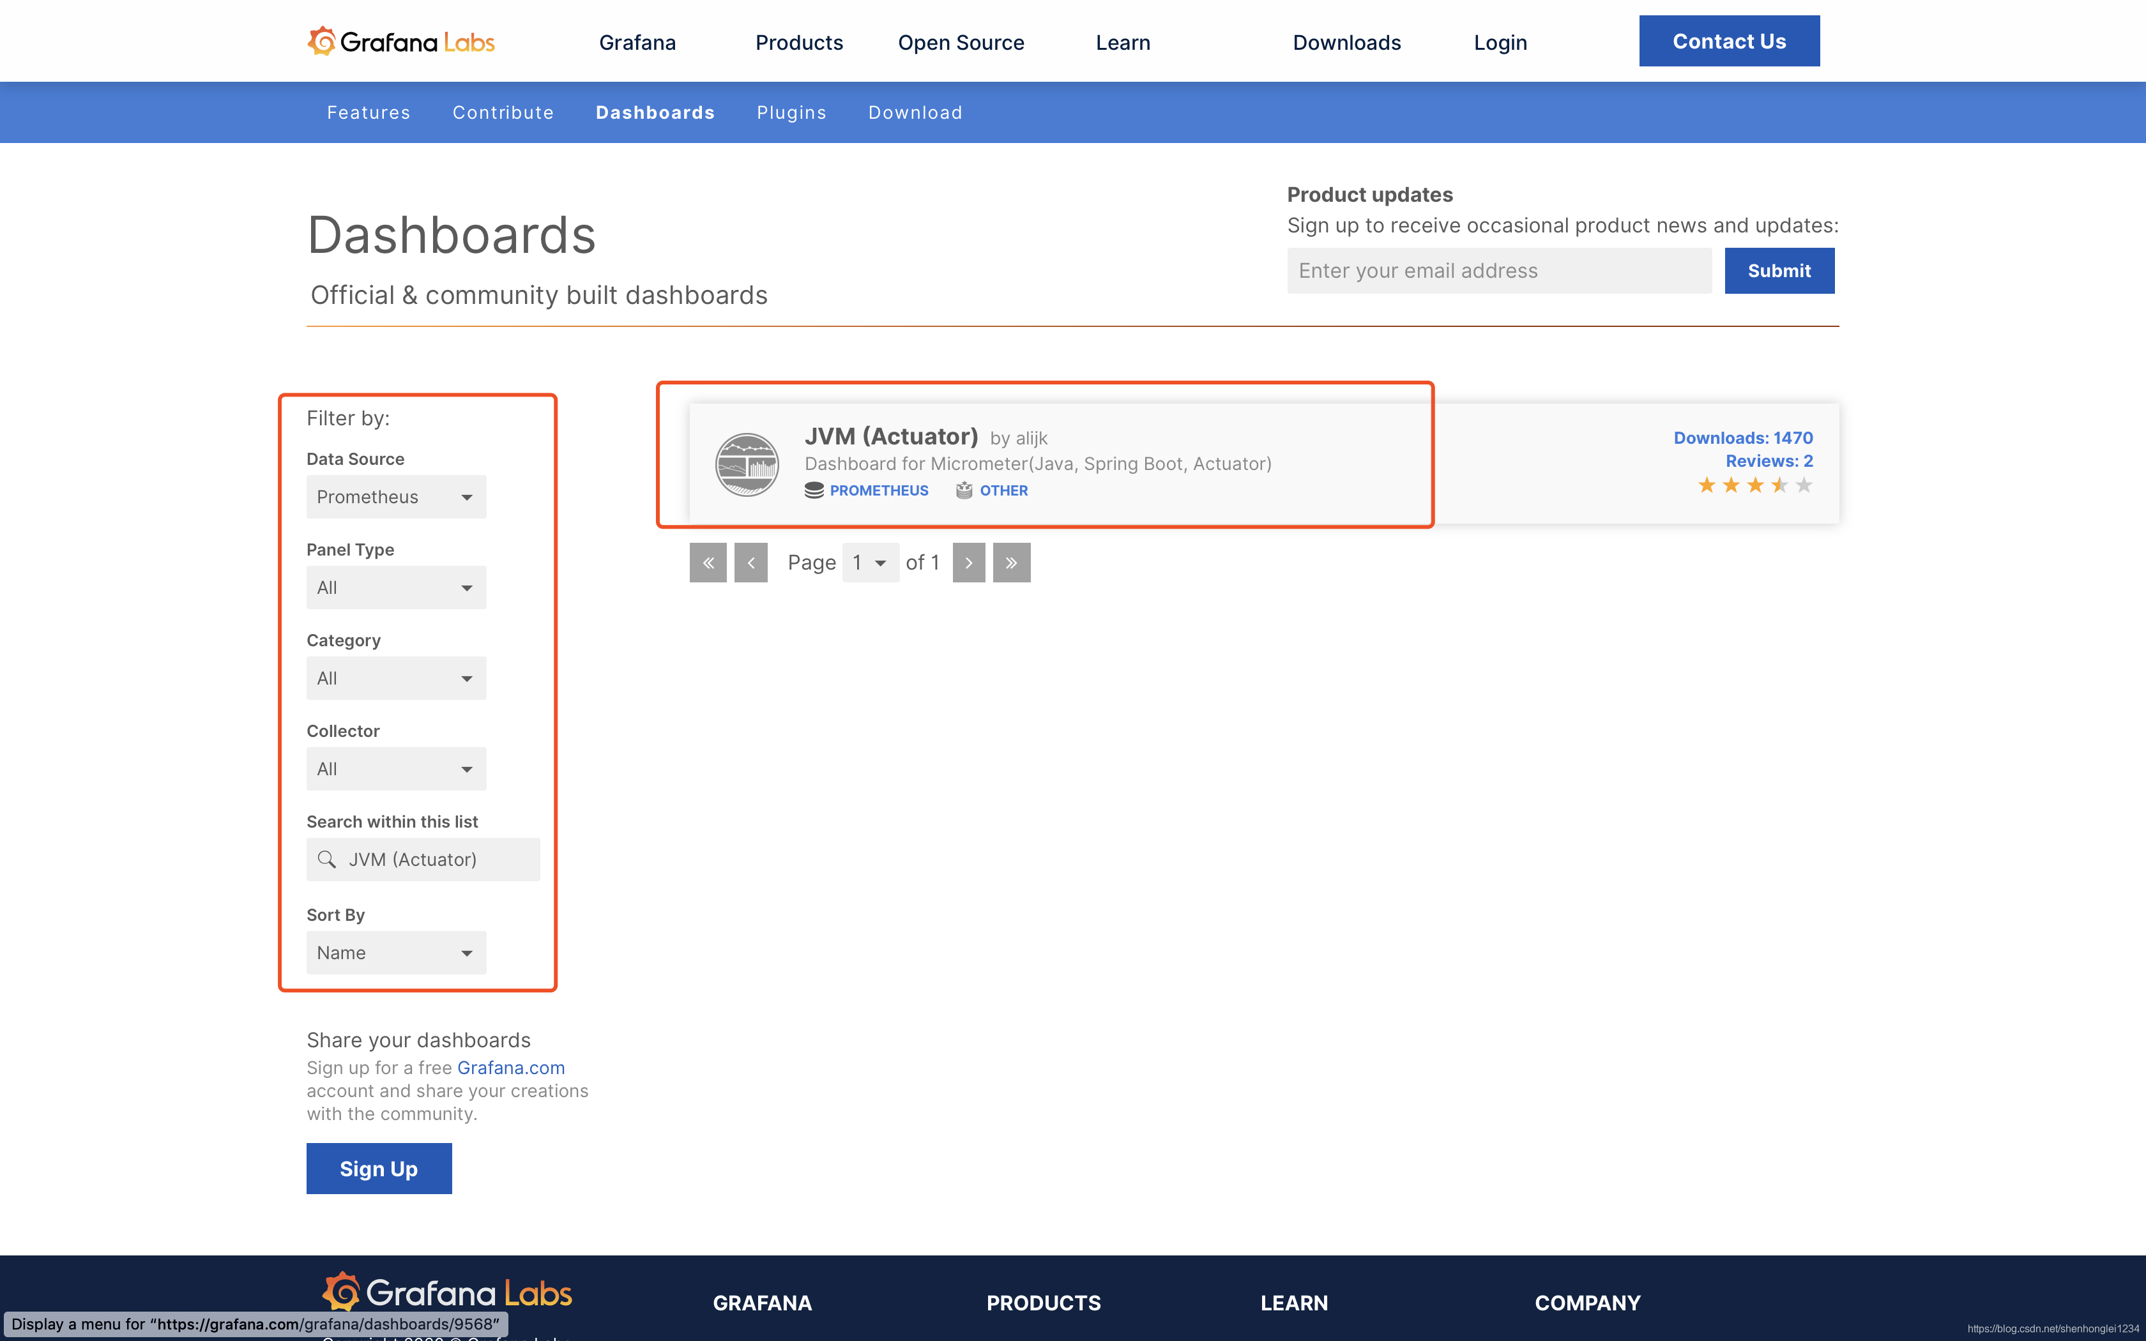Click the star rating on JVM dashboard
Screen dimensions: 2146x1341
click(x=1754, y=485)
